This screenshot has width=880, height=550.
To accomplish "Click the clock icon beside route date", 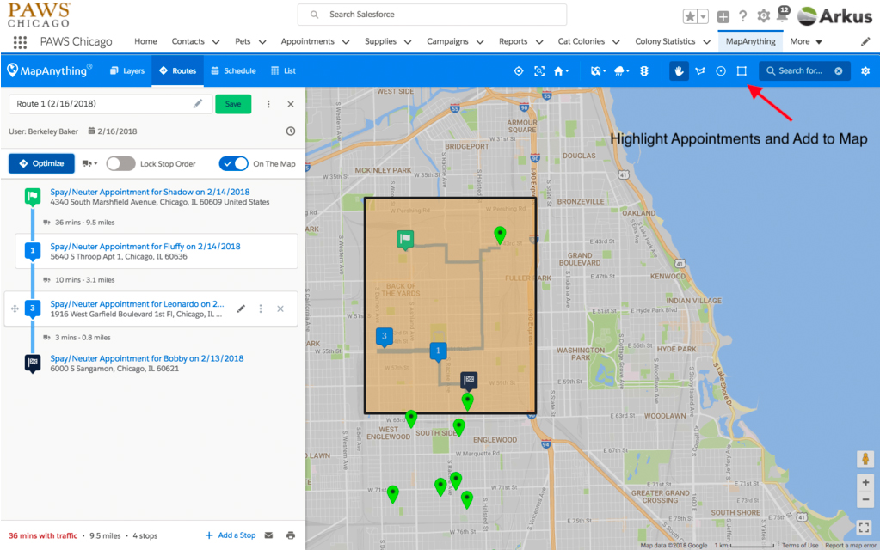I will 291,131.
